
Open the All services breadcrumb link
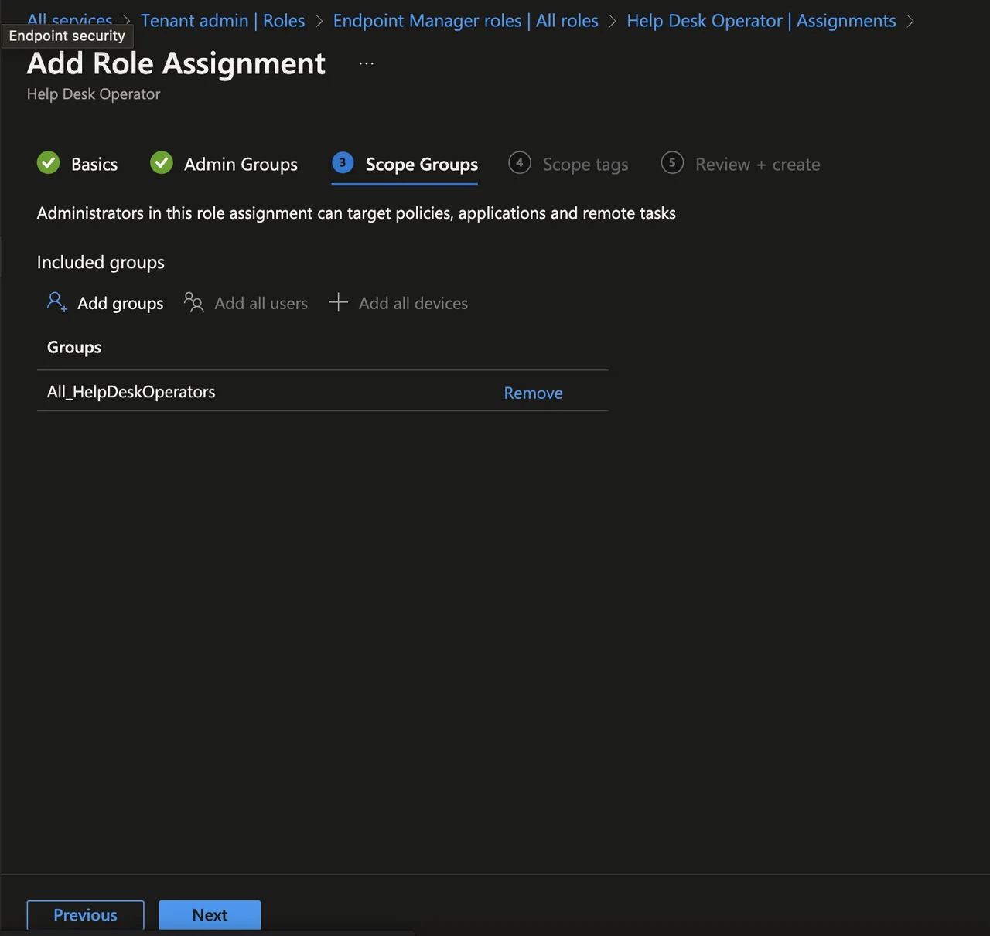(x=70, y=19)
